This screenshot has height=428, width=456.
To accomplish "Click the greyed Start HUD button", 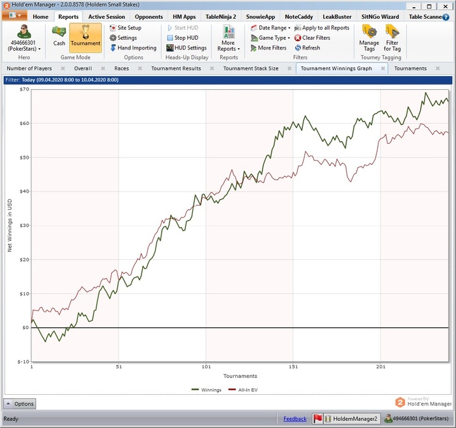I will coord(183,28).
